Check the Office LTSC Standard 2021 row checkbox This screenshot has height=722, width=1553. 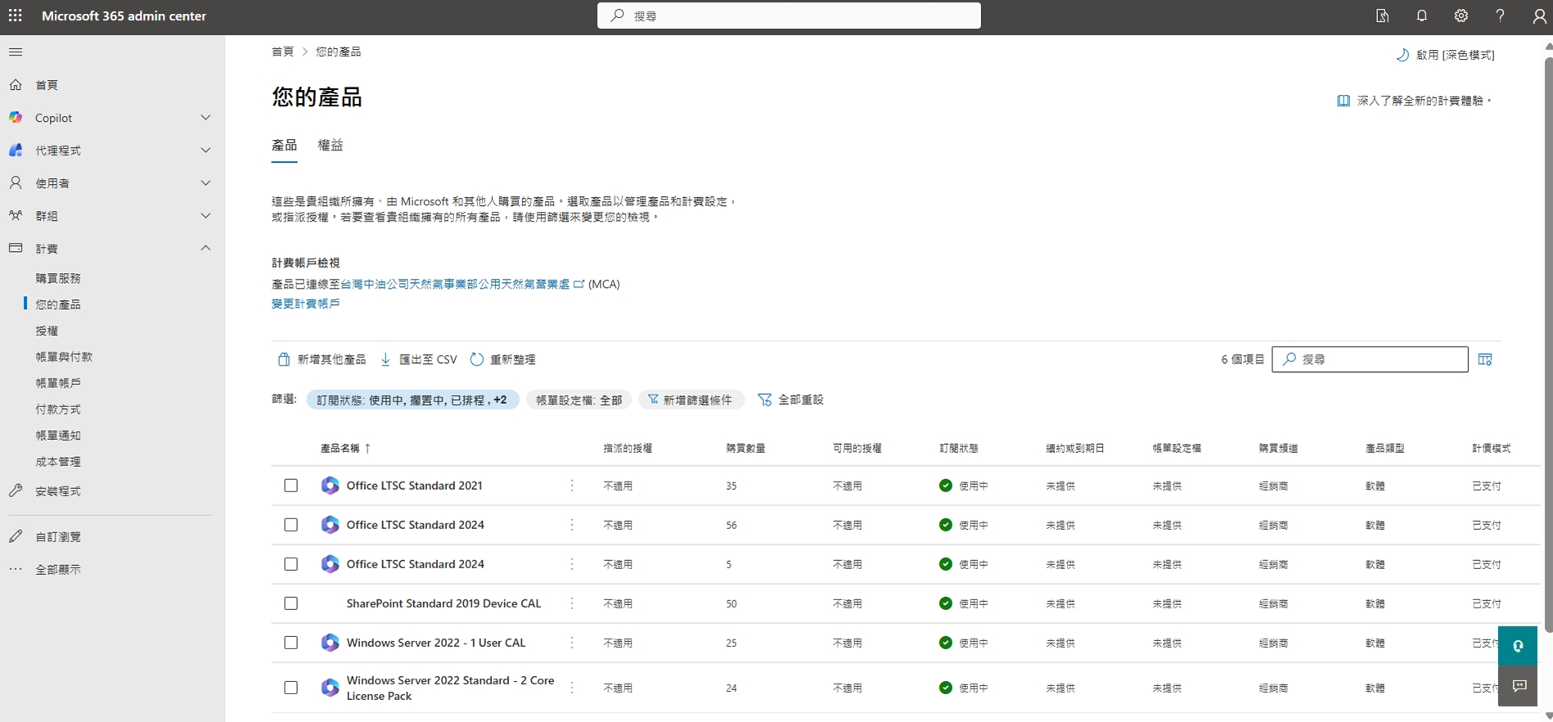coord(290,486)
